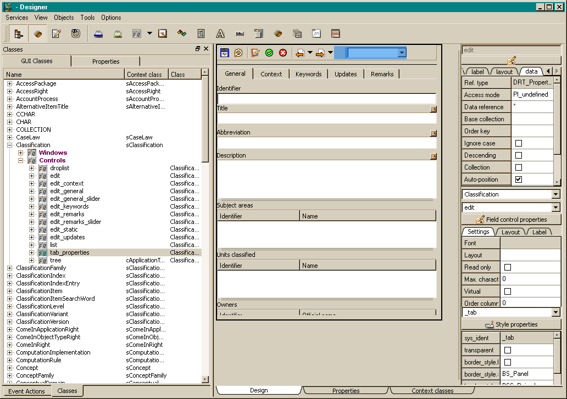Click the tree hierarchy icon in main toolbar

pyautogui.click(x=19, y=33)
